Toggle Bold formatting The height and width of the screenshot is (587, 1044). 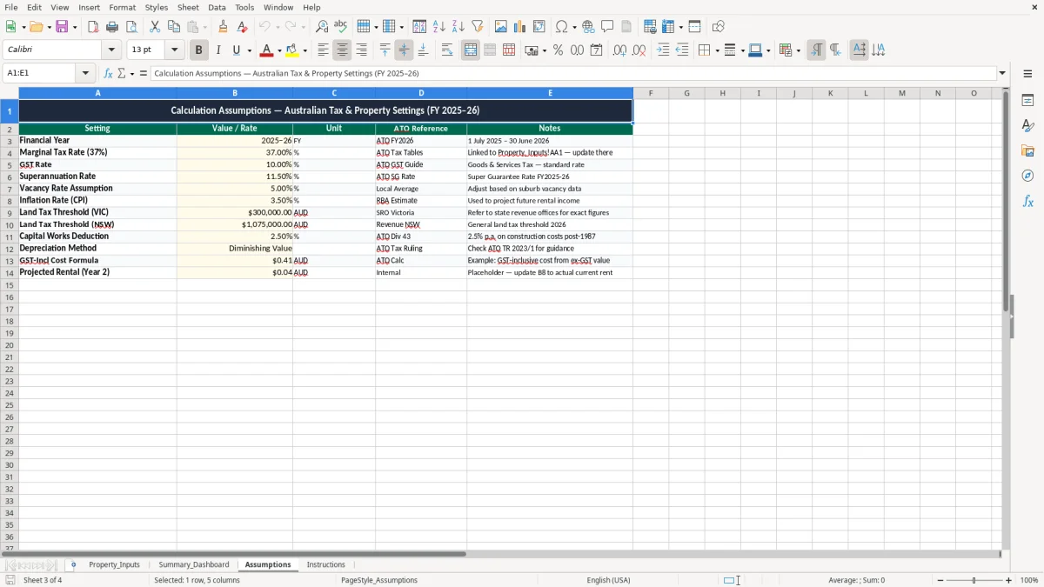click(199, 50)
